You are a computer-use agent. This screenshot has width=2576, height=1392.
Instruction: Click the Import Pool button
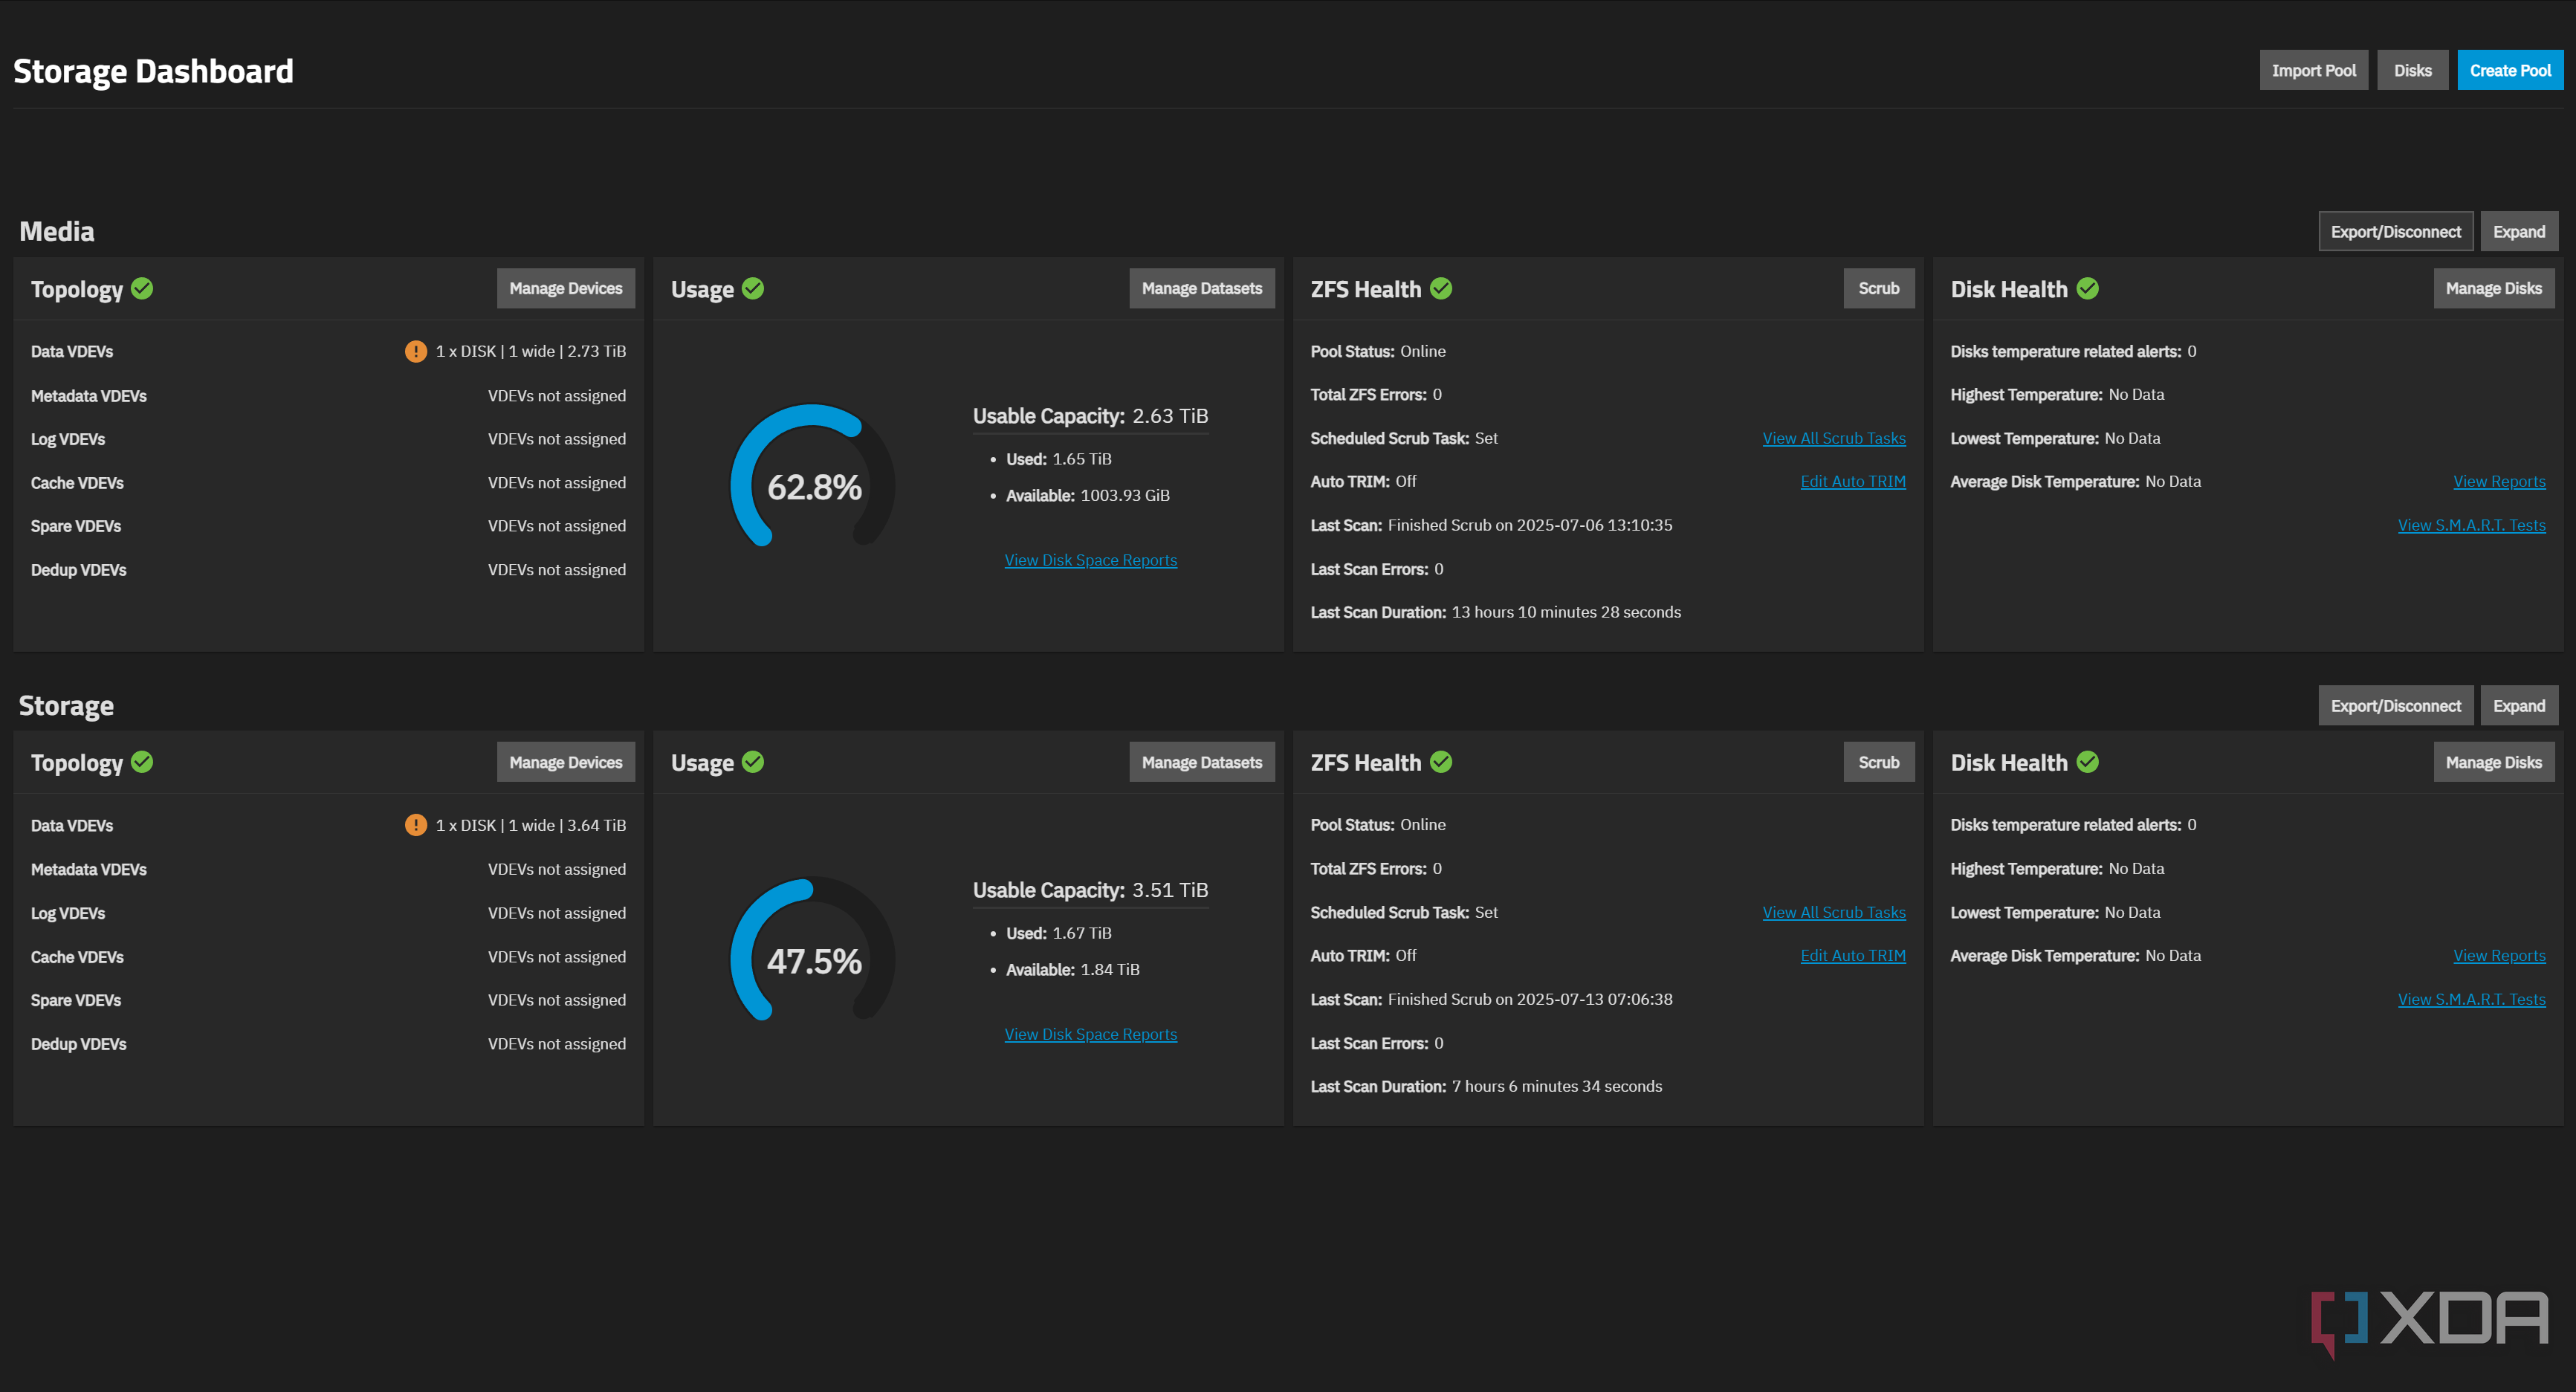tap(2313, 70)
